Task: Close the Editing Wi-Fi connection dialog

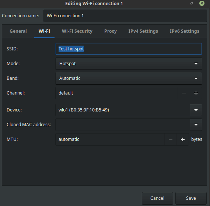Action: click(202, 3)
